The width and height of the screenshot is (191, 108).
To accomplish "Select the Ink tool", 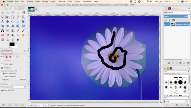I will tap(13, 35).
